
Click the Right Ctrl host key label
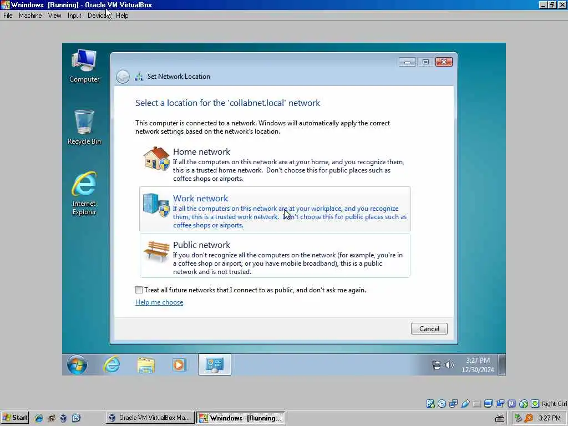point(554,404)
